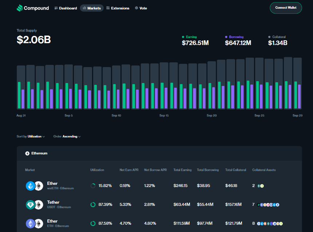The width and height of the screenshot is (313, 232).
Task: Go to the Vote page
Action: [x=141, y=8]
